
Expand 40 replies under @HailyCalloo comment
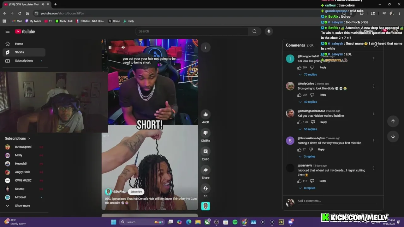(308, 102)
